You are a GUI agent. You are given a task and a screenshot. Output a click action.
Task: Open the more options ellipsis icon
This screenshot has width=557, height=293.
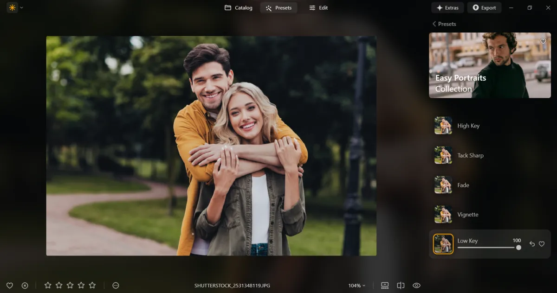click(116, 286)
